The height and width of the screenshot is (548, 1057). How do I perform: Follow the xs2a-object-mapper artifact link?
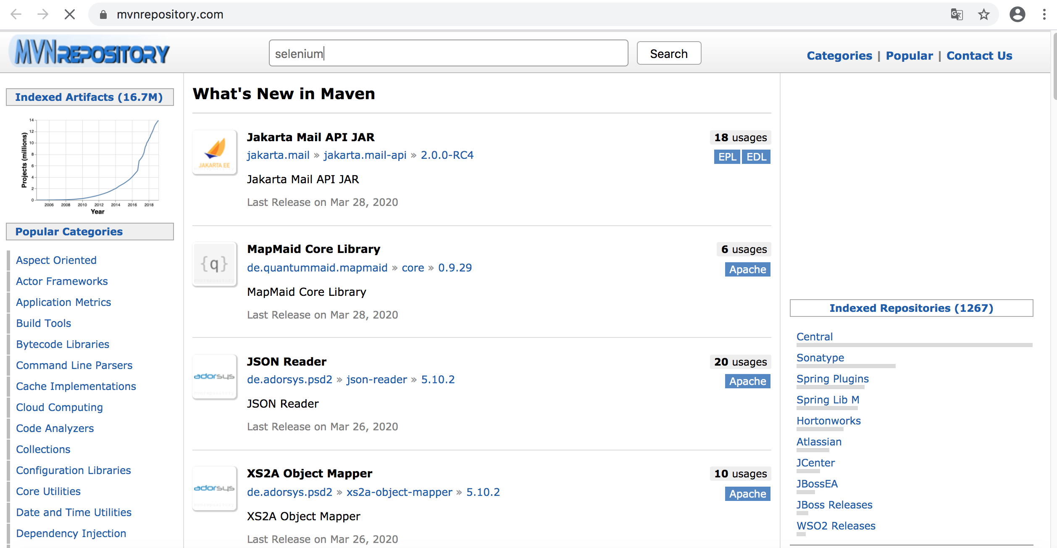tap(399, 492)
